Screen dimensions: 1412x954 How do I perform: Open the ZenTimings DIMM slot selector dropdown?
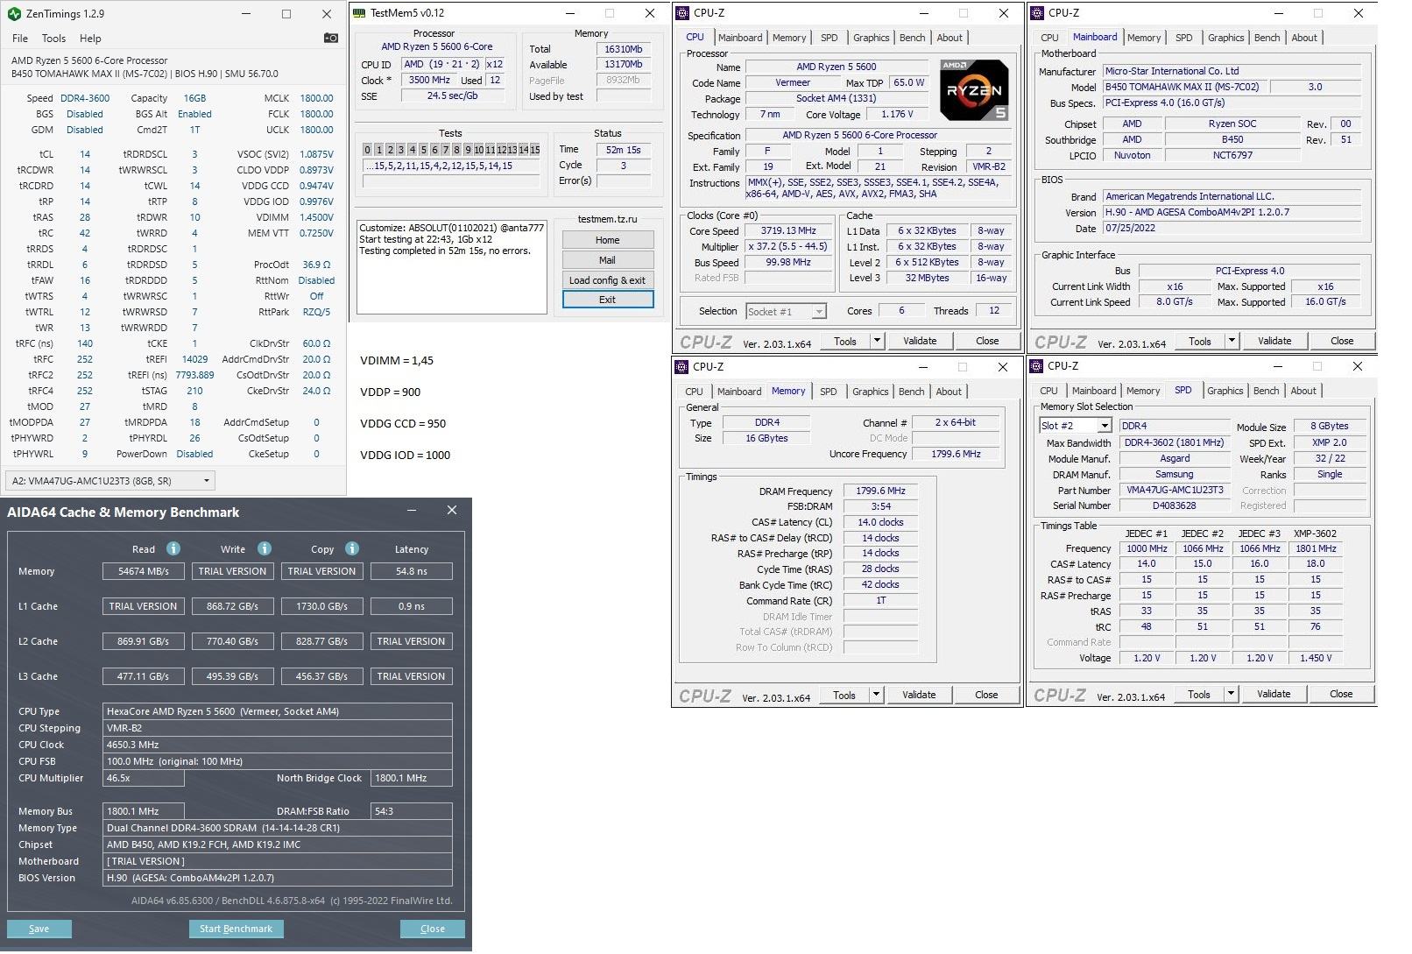(109, 480)
